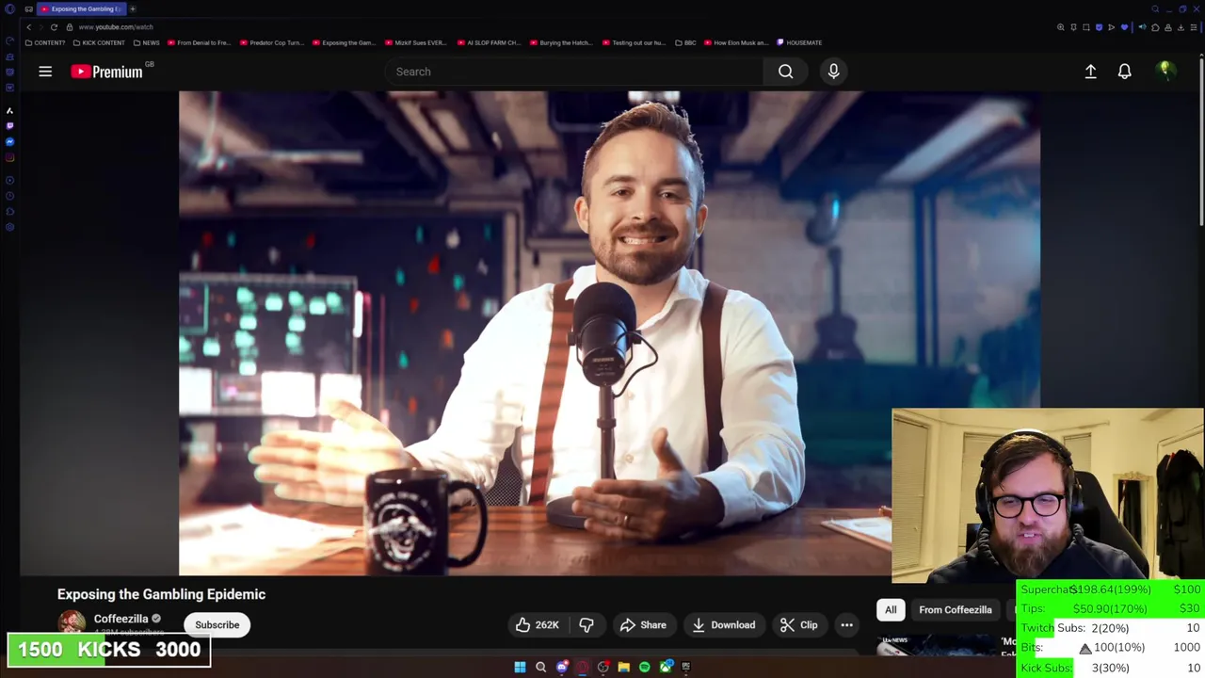
Task: Click the page zoom icon in address bar
Action: [x=1061, y=27]
